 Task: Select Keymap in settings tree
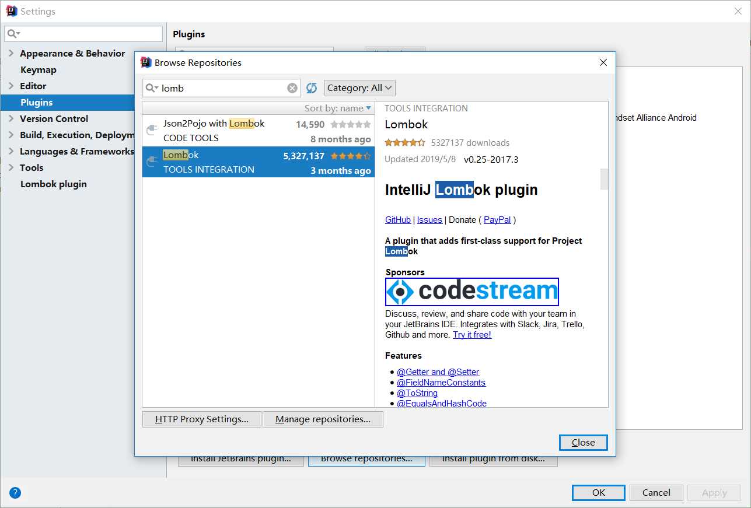click(39, 69)
